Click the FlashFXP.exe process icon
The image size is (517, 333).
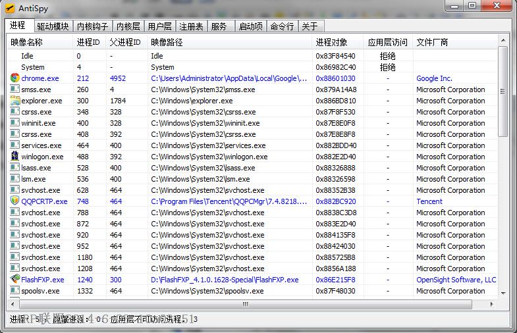14,280
